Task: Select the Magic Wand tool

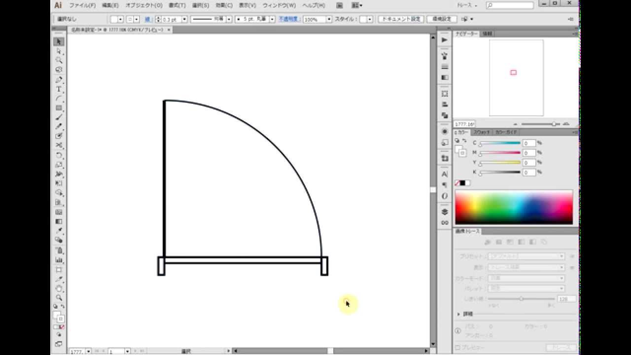Action: [59, 61]
